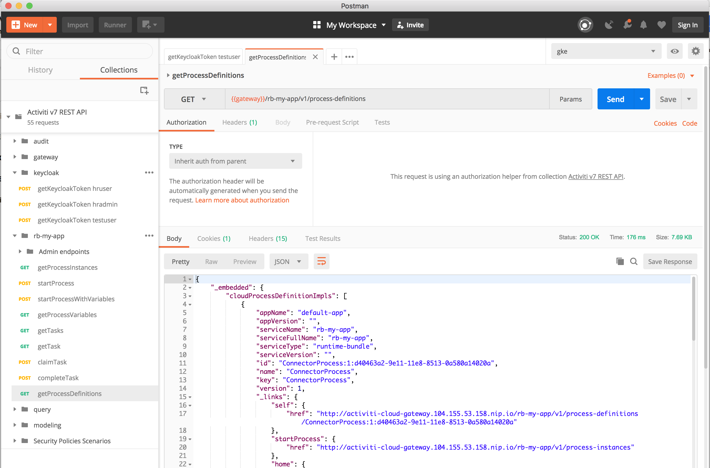The height and width of the screenshot is (468, 710).
Task: Fold line 2 _embedded in response
Action: 190,287
